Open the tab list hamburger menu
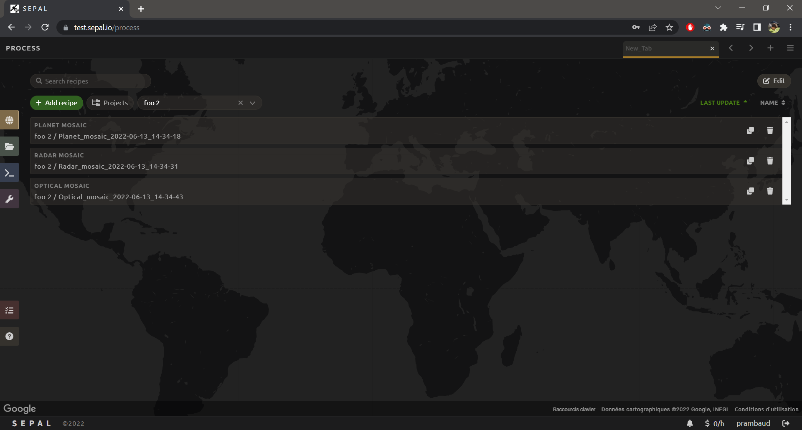Screen dimensions: 802x430 click(x=790, y=48)
